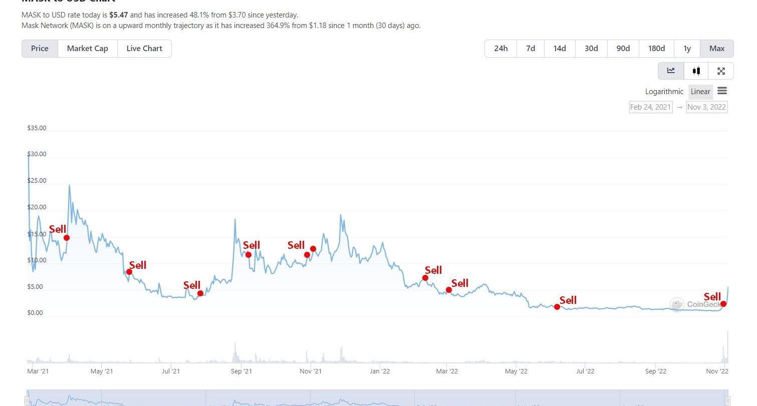Open the Live Chart tab
Viewport: 757px width, 406px height.
[x=144, y=49]
